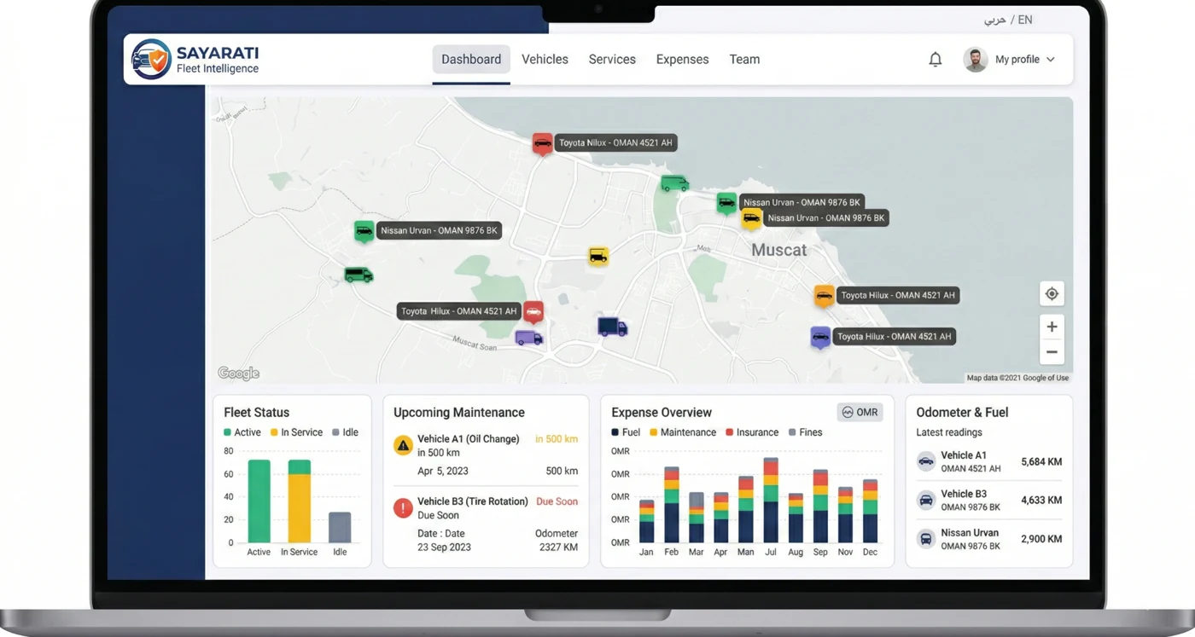Open the 2,900 KM reading
Viewport: 1195px width, 637px height.
click(x=1041, y=539)
